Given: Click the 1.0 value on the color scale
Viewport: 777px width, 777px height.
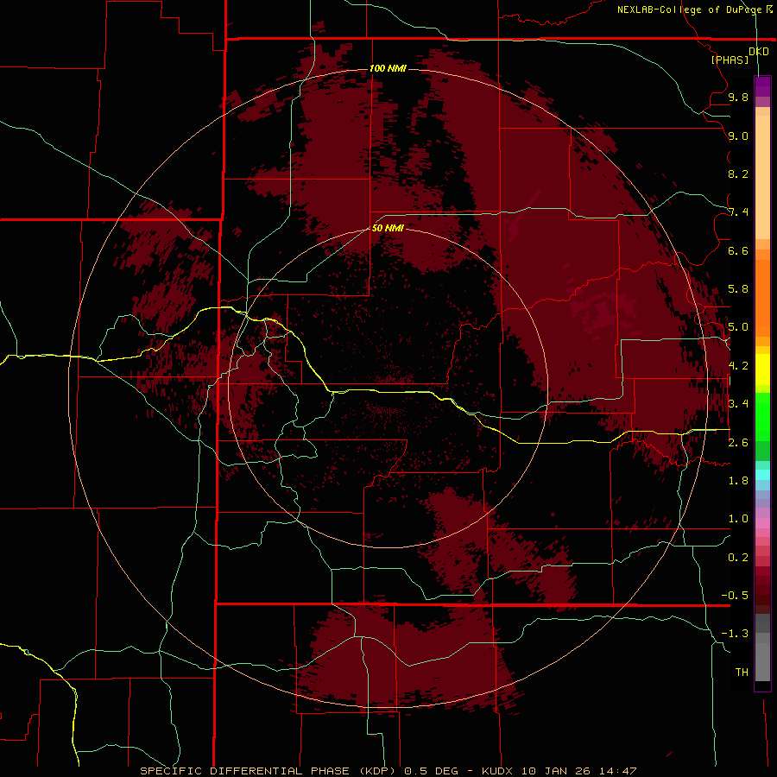Looking at the screenshot, I should 738,519.
